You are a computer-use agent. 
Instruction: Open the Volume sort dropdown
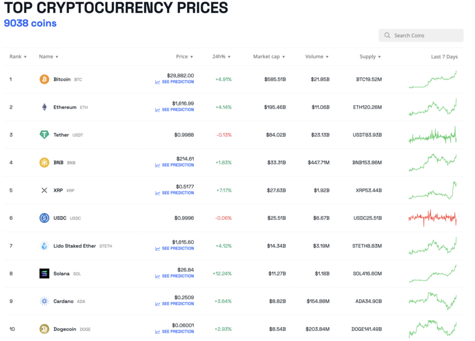(317, 56)
